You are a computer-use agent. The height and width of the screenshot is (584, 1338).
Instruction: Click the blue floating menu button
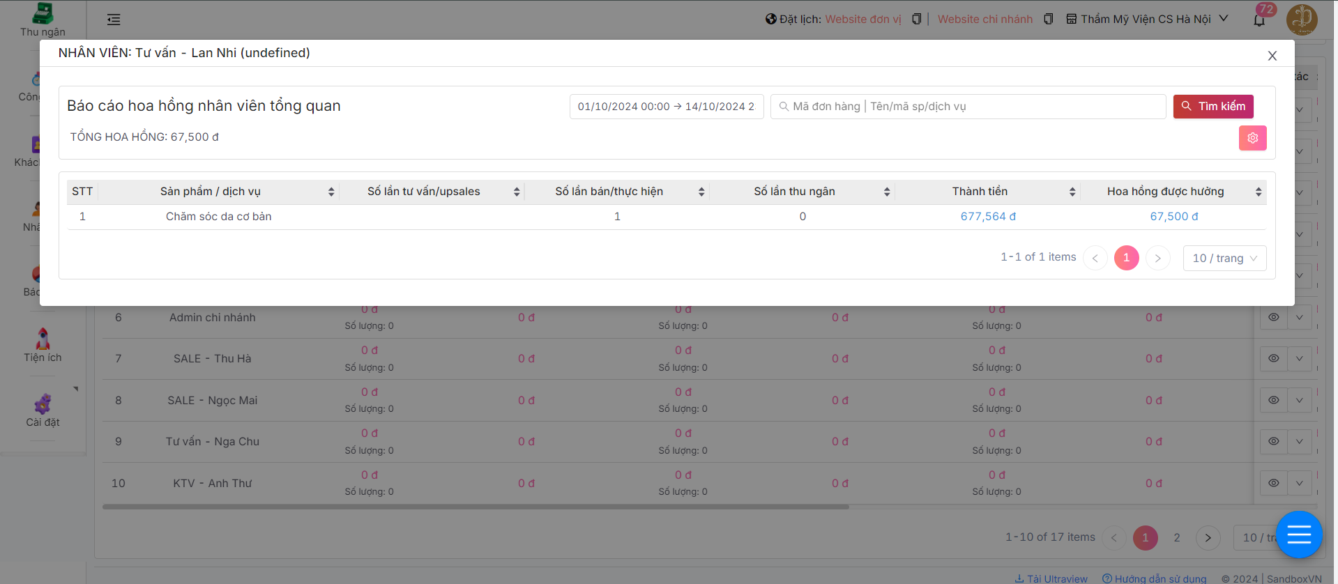coord(1298,535)
